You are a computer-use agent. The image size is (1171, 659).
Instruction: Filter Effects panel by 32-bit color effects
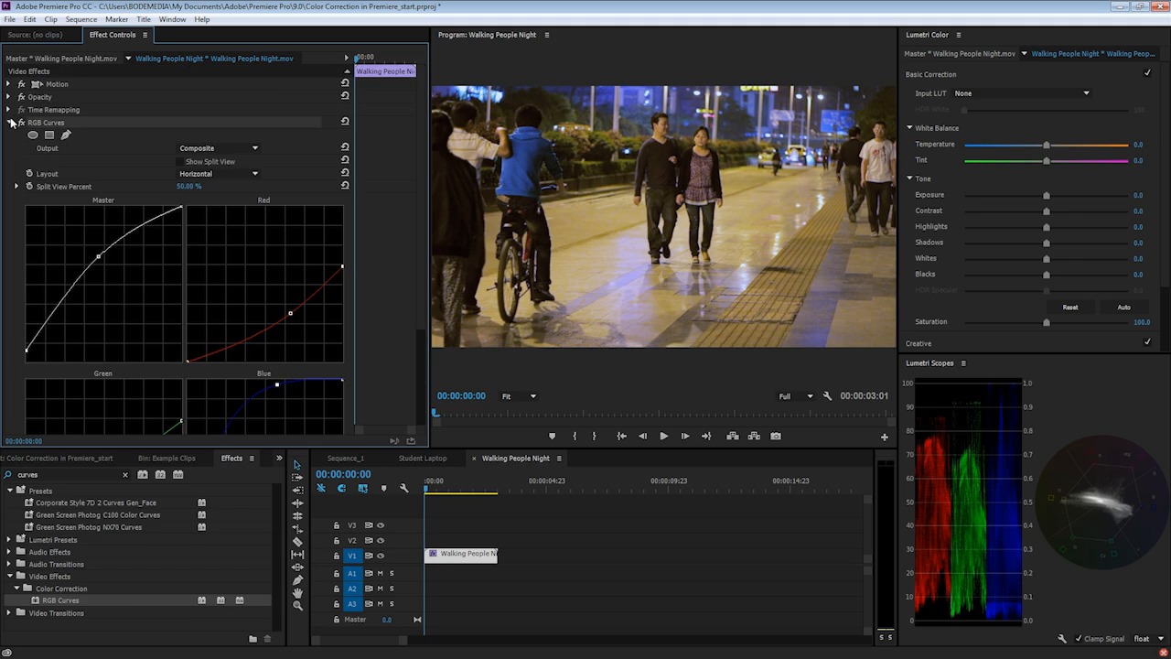[160, 474]
